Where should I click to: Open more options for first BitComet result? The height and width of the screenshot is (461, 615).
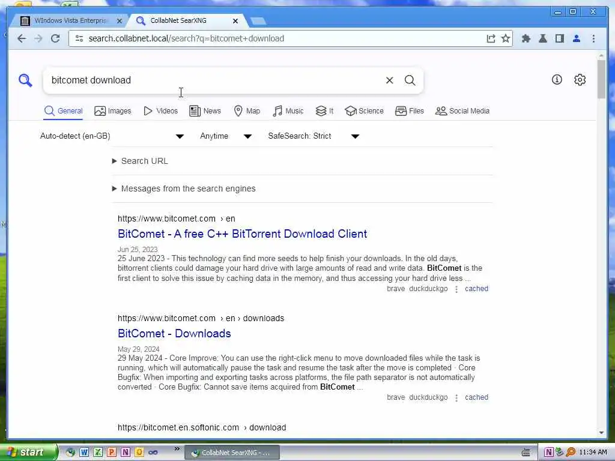point(456,289)
